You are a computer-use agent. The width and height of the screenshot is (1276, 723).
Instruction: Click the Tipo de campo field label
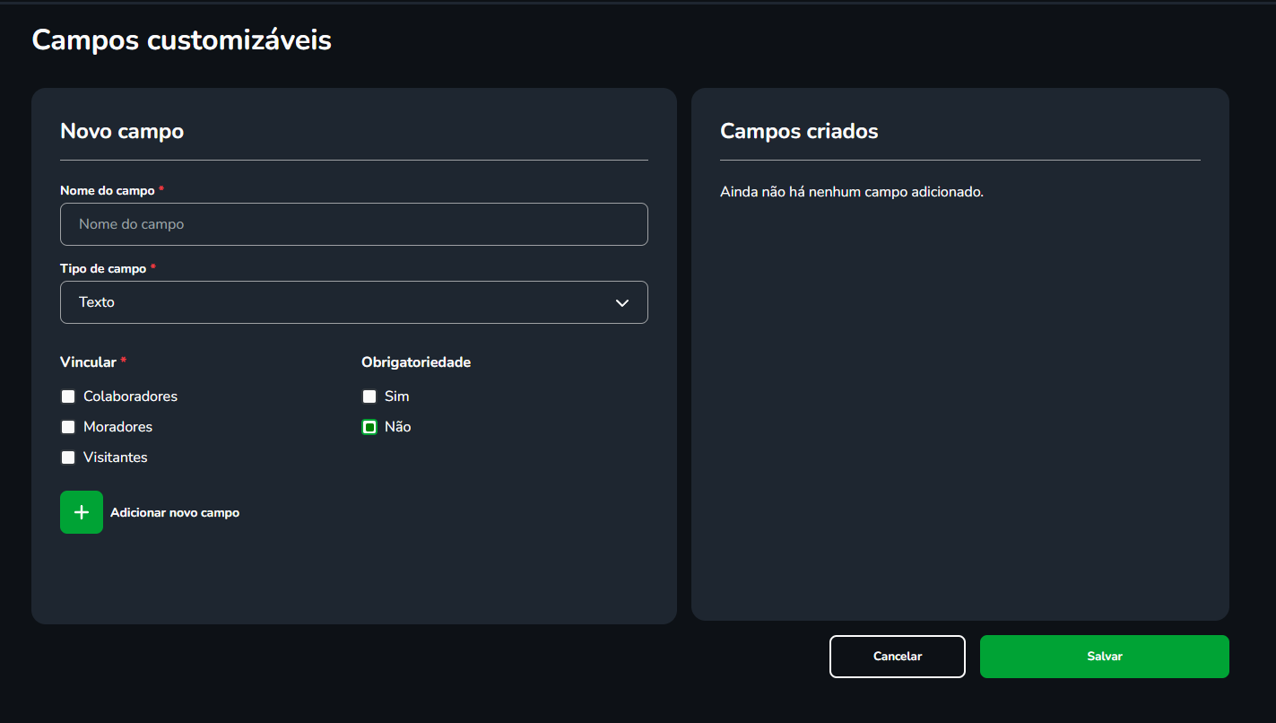[x=103, y=269]
